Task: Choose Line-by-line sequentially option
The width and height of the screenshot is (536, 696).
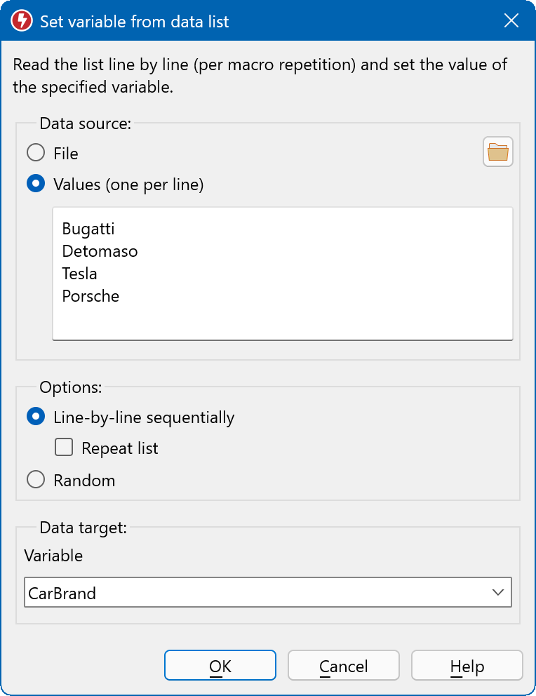Action: point(36,417)
